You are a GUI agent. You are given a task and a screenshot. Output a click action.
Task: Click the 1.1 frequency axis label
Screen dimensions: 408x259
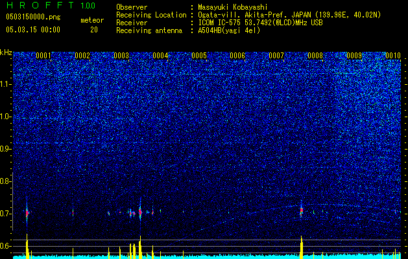(x=5, y=84)
